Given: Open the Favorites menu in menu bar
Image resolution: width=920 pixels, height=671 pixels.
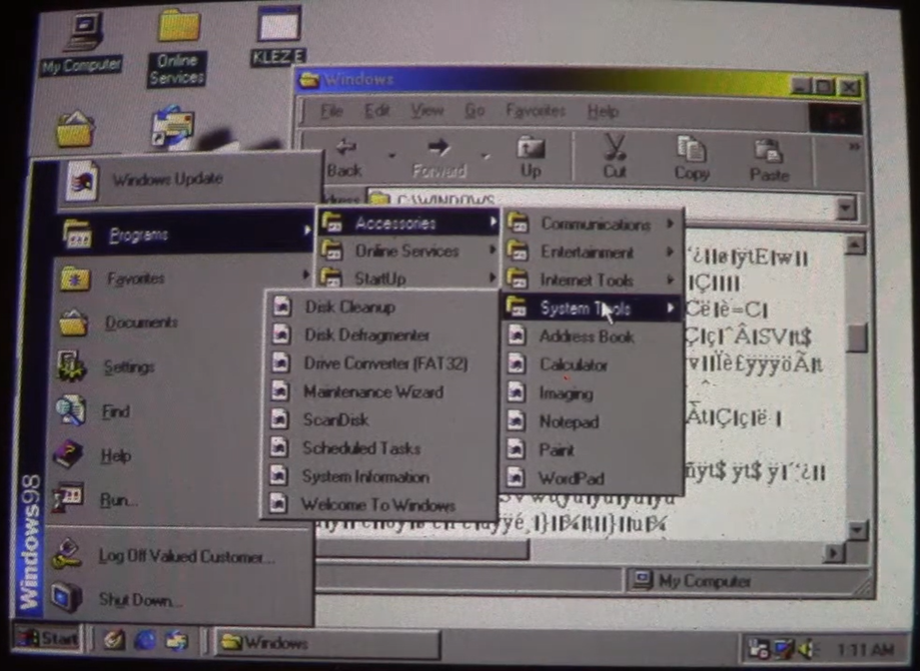Looking at the screenshot, I should click(535, 111).
